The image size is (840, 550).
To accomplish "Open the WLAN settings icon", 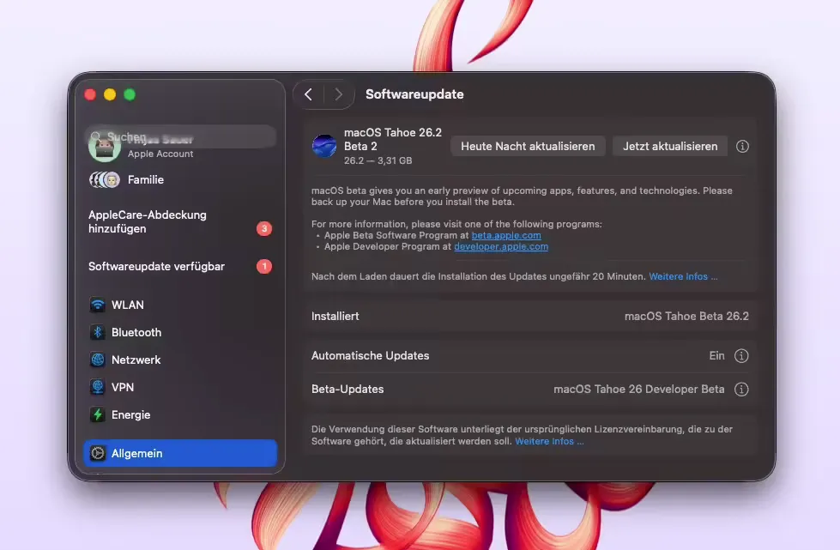I will [98, 305].
